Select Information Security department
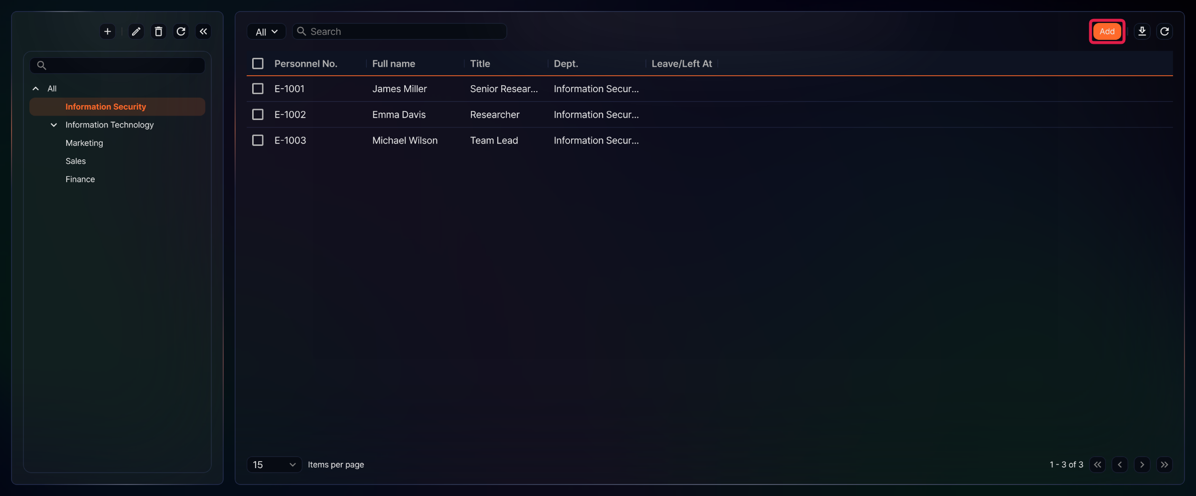The width and height of the screenshot is (1196, 496). pyautogui.click(x=117, y=107)
